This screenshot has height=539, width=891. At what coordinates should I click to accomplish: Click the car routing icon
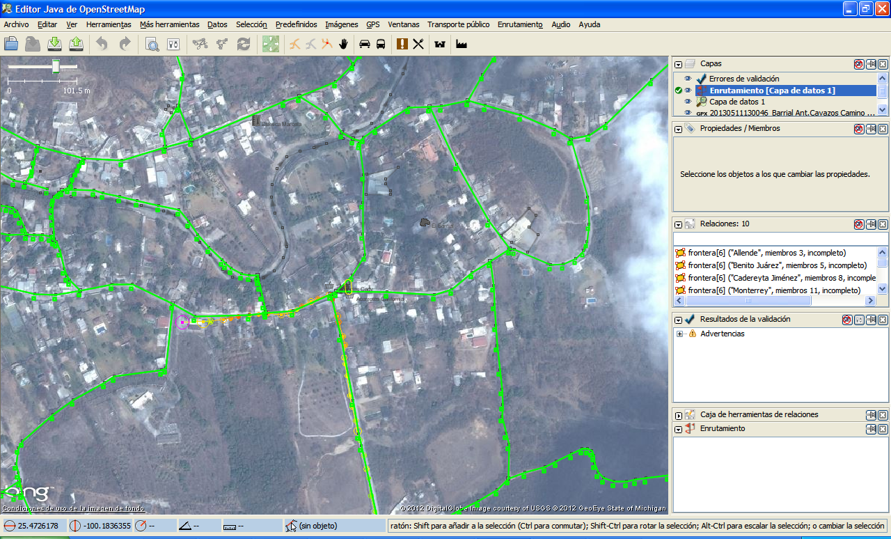[364, 44]
